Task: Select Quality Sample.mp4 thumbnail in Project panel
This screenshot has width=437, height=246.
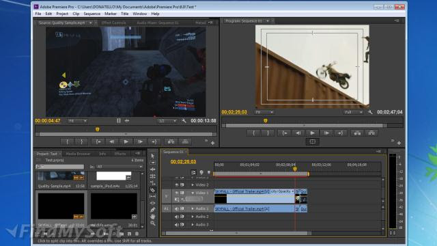Action: point(61,176)
